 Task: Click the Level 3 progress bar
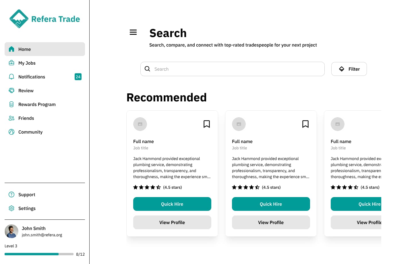[39, 254]
